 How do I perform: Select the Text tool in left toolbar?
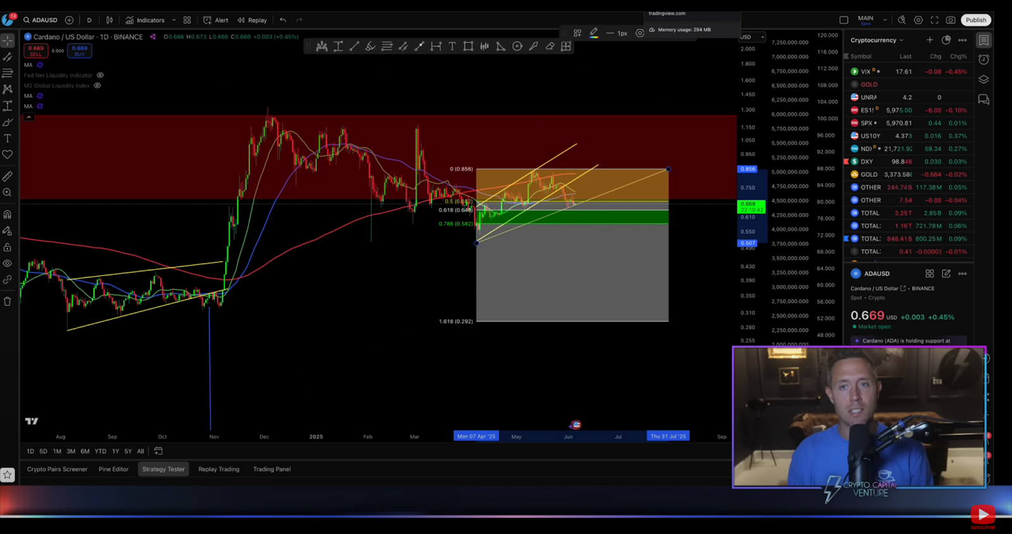(x=8, y=138)
